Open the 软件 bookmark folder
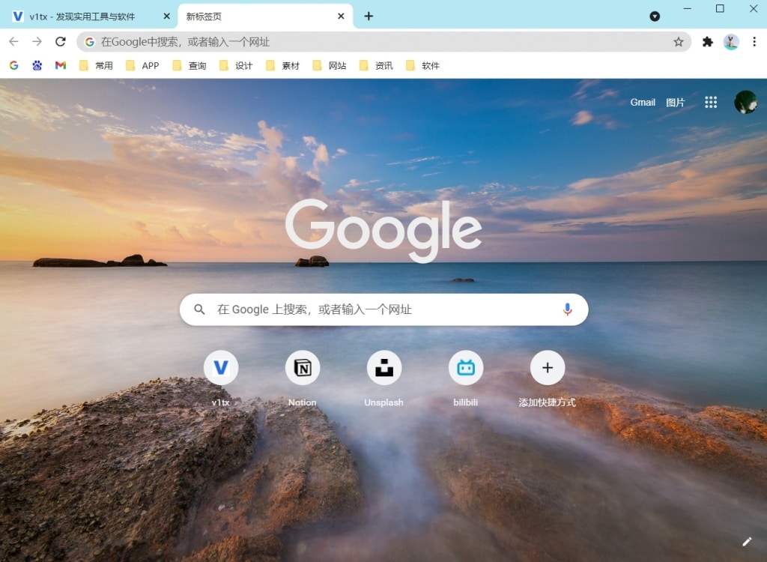Screen dimensions: 767x562 pos(422,65)
